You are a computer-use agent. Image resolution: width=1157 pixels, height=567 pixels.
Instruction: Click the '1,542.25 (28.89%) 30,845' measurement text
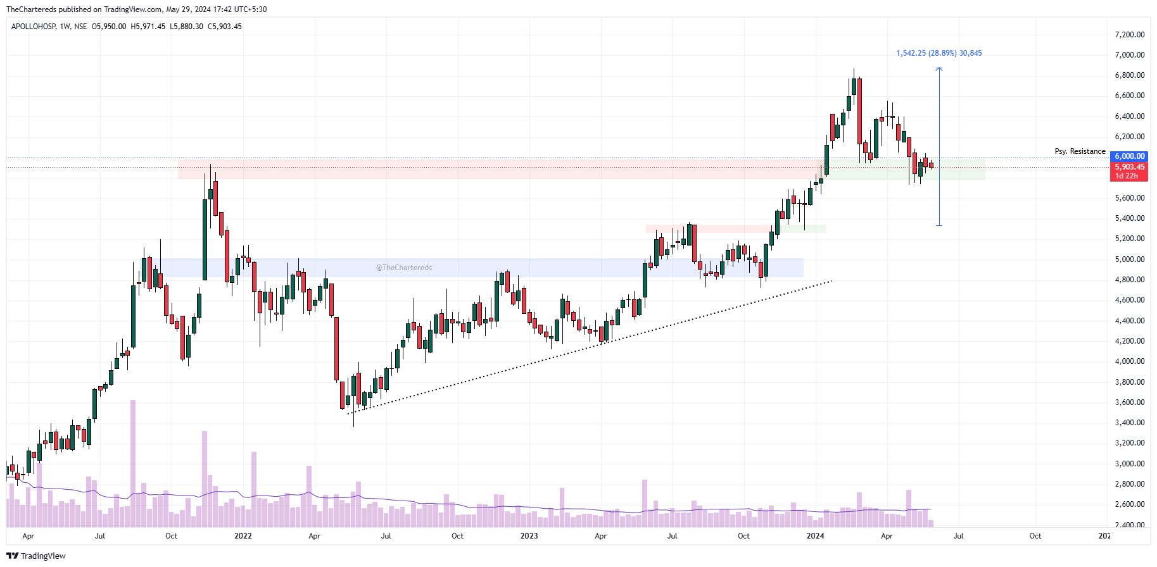point(939,53)
